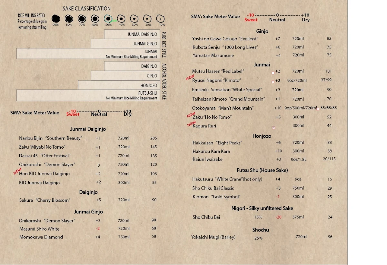Viewport: 387px width, 265px height.
Task: Click the ALCOHOL-ADDED STYLE vertical label
Action: click(x=164, y=81)
